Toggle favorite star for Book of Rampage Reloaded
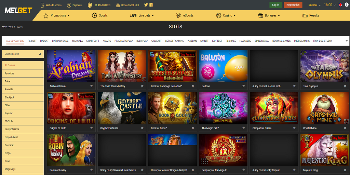Screen dimensions: 350x175 (193, 86)
